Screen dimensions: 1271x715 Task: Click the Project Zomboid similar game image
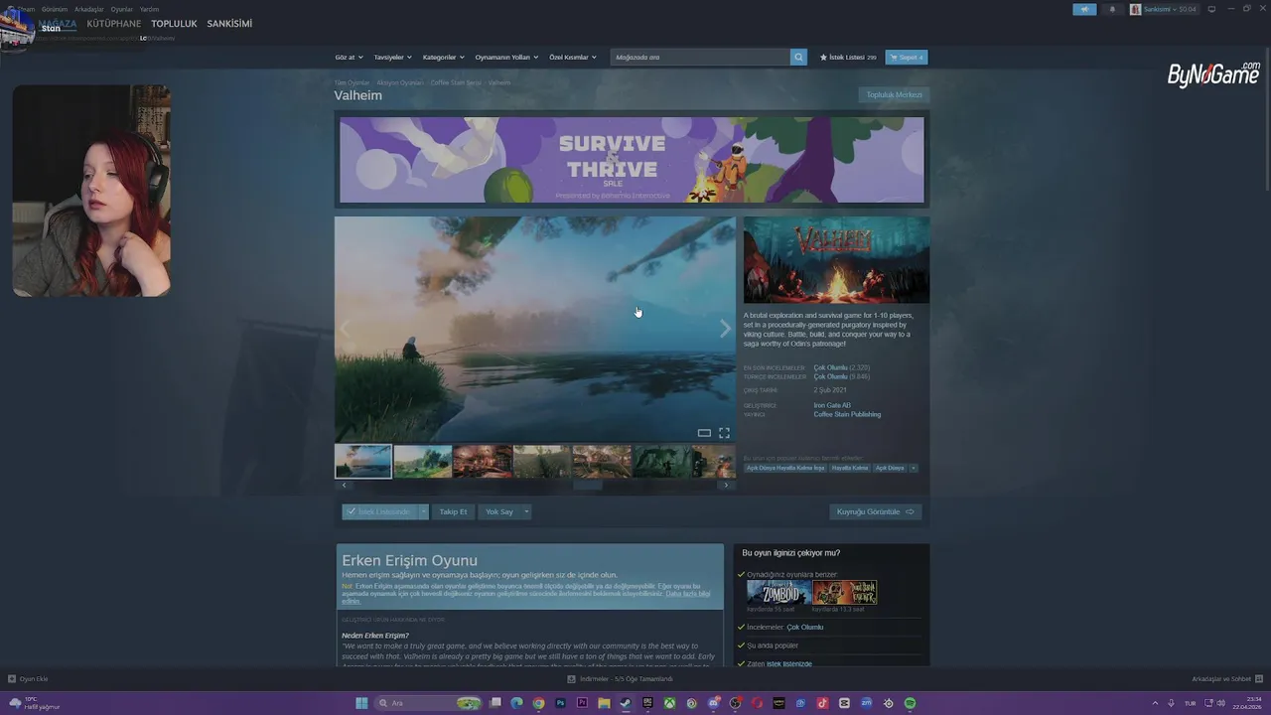click(x=778, y=593)
